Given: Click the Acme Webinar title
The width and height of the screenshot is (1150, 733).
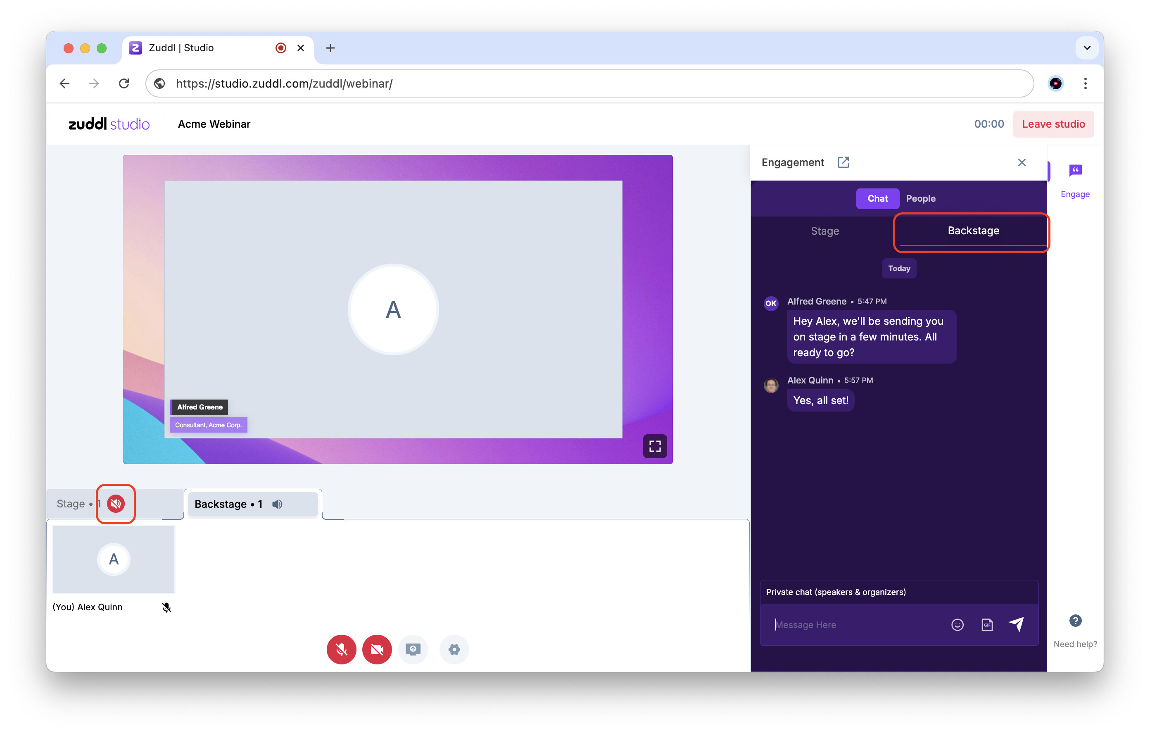Looking at the screenshot, I should [214, 124].
